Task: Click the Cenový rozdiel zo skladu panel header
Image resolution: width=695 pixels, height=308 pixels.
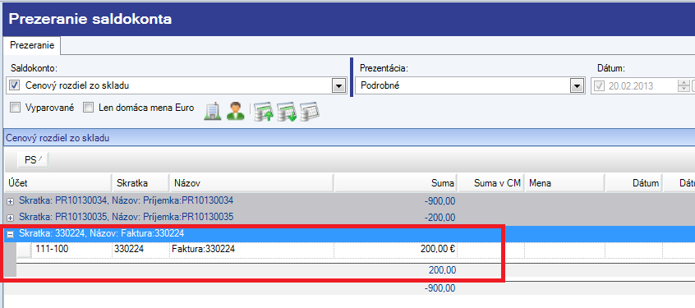Action: point(349,138)
